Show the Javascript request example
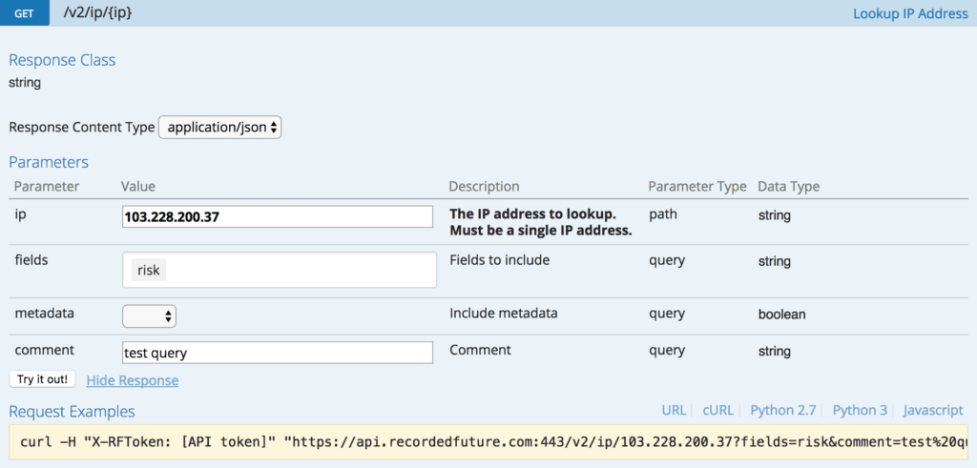This screenshot has height=468, width=977. [933, 410]
